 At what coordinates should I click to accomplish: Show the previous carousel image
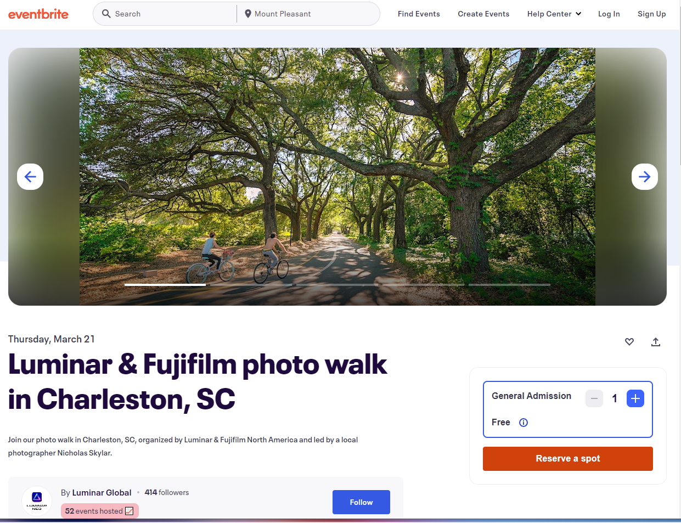(30, 177)
